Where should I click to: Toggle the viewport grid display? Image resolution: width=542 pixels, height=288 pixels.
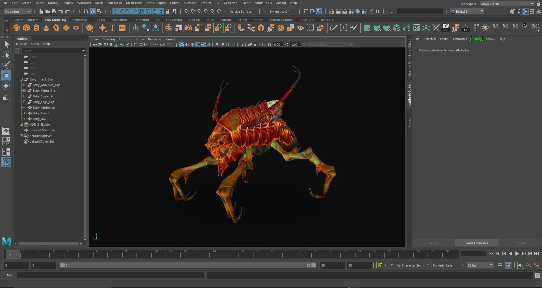tap(136, 45)
